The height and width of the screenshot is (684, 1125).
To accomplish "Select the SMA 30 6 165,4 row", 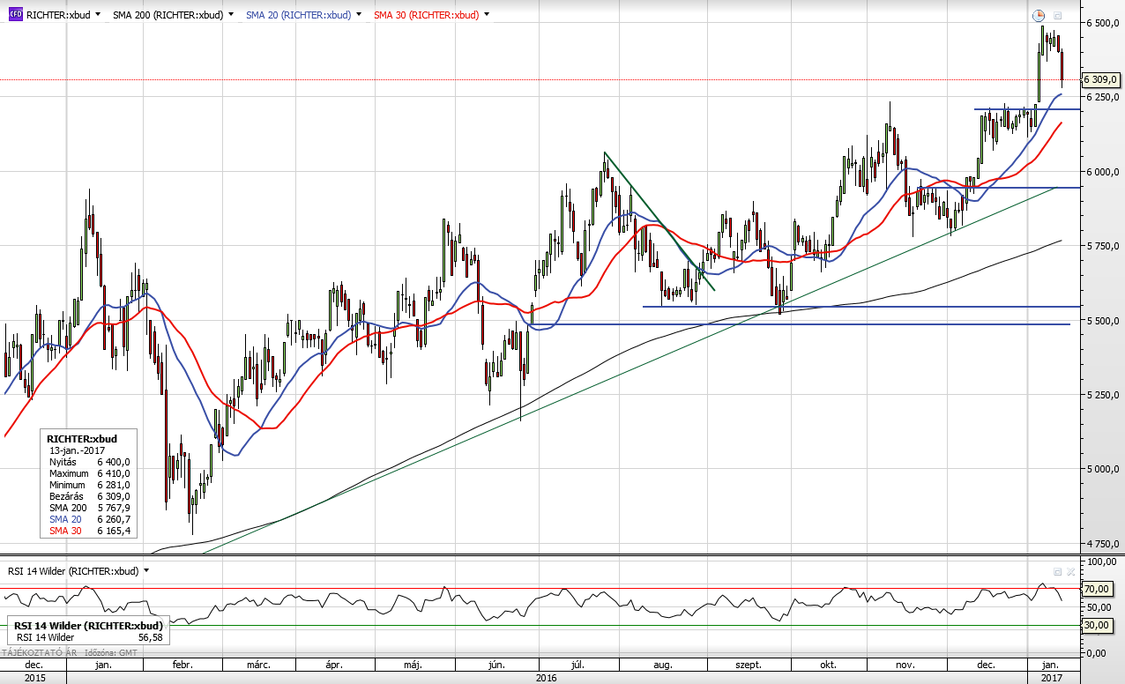I will click(90, 531).
